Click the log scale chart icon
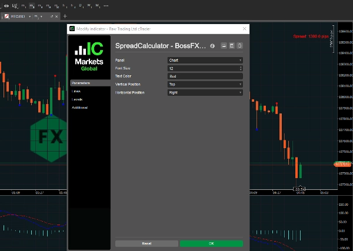Screen dimensions: 353x251 click(x=15, y=6)
